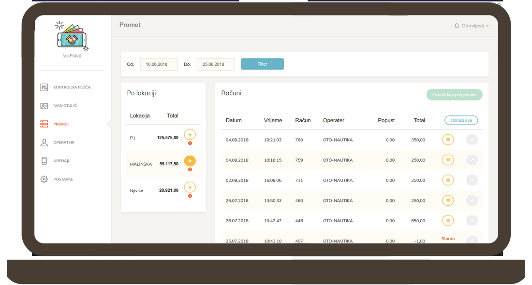Toggle reviewed checkmark for receipt 759
The height and width of the screenshot is (285, 532).
click(x=472, y=160)
